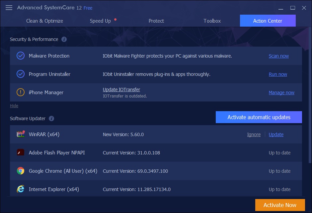
Task: Ignore the WinRAR update
Action: point(254,134)
